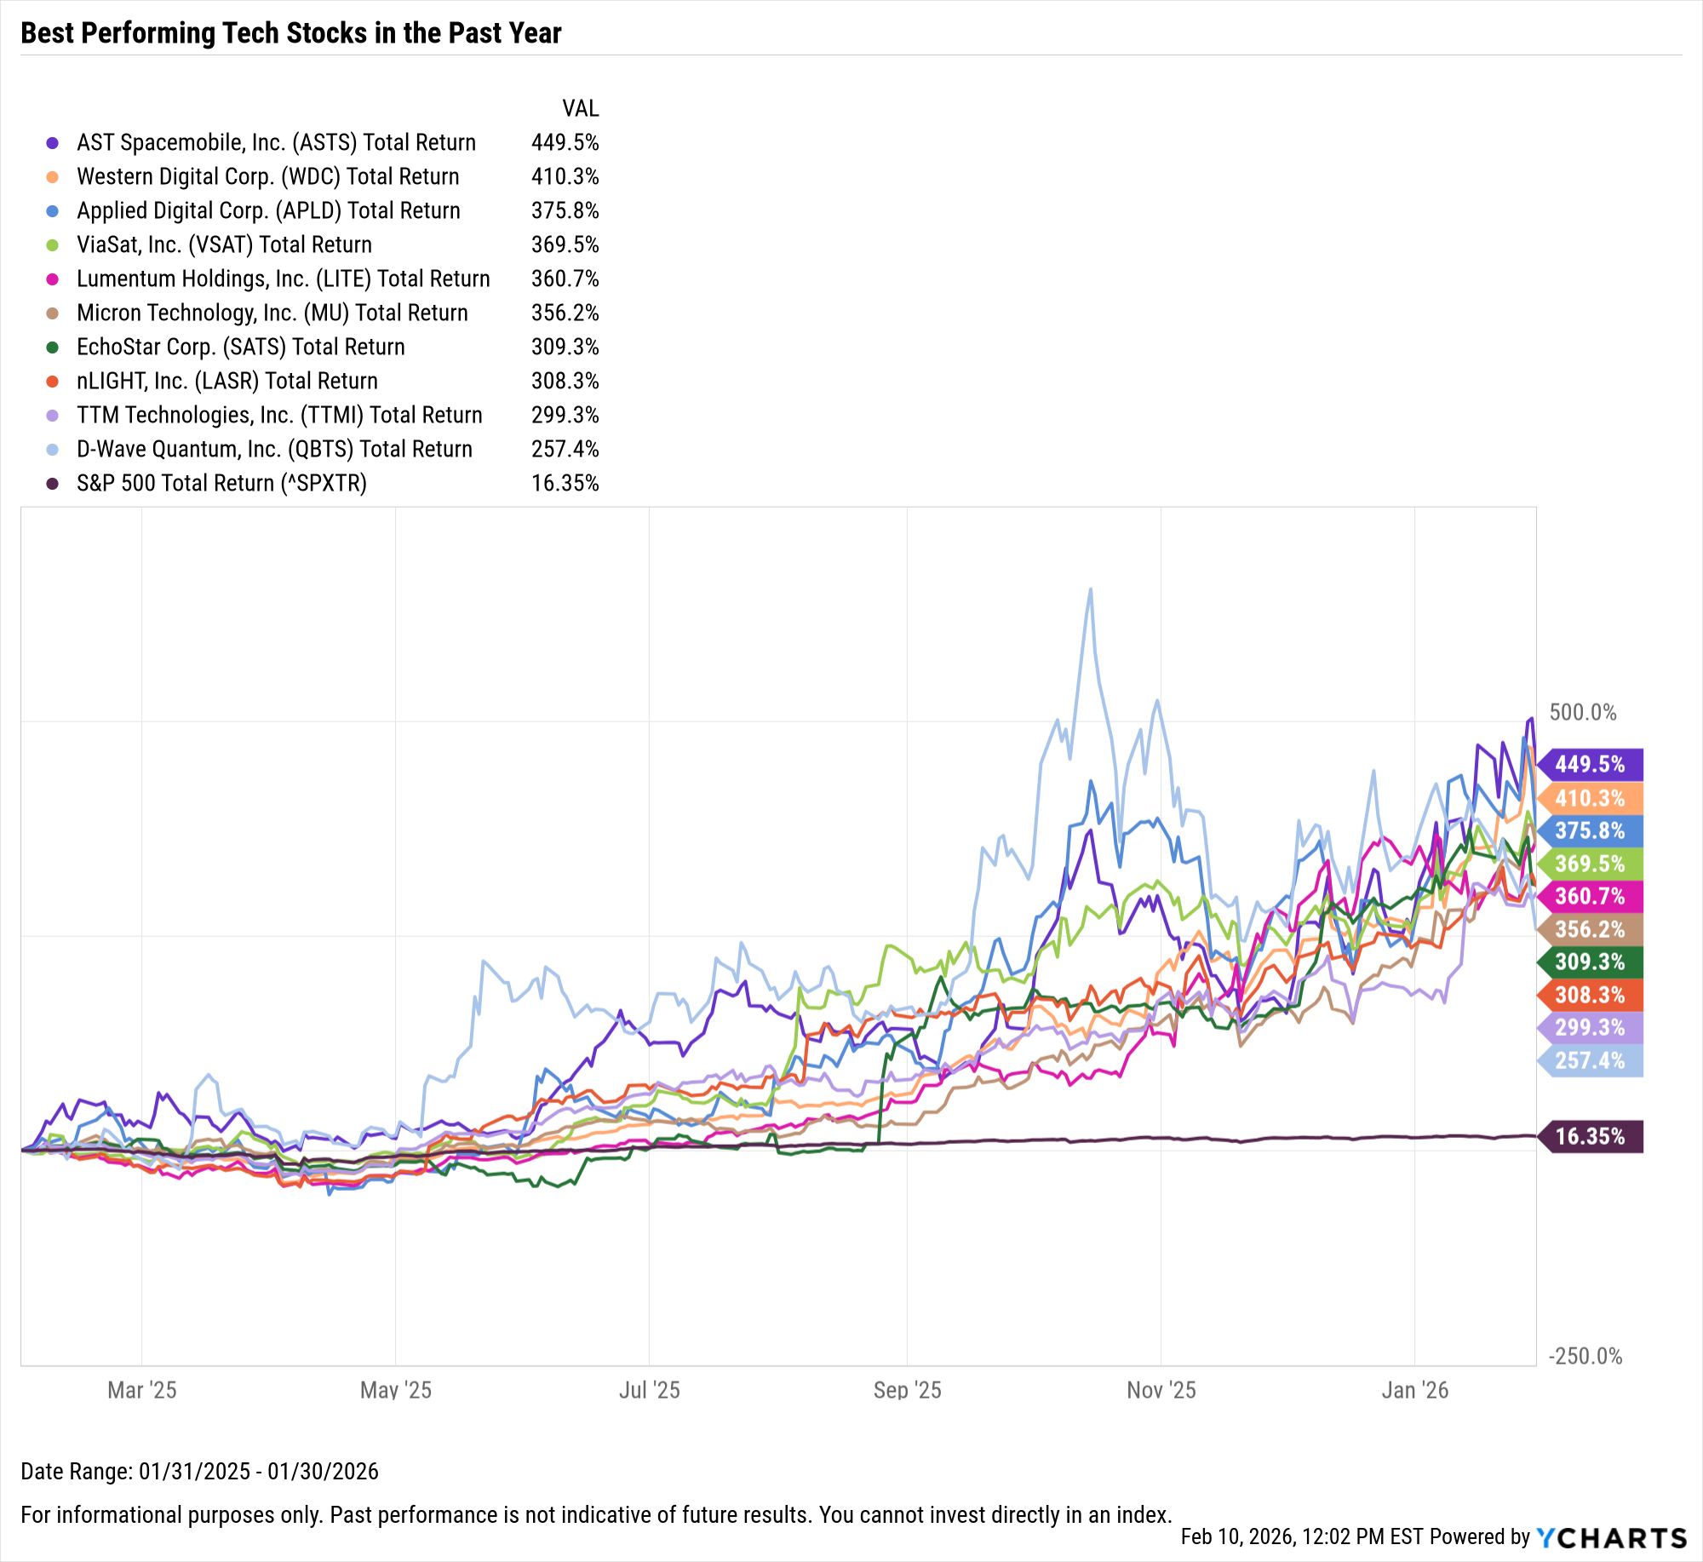Click the Jan '26 x-axis label

(1414, 1391)
